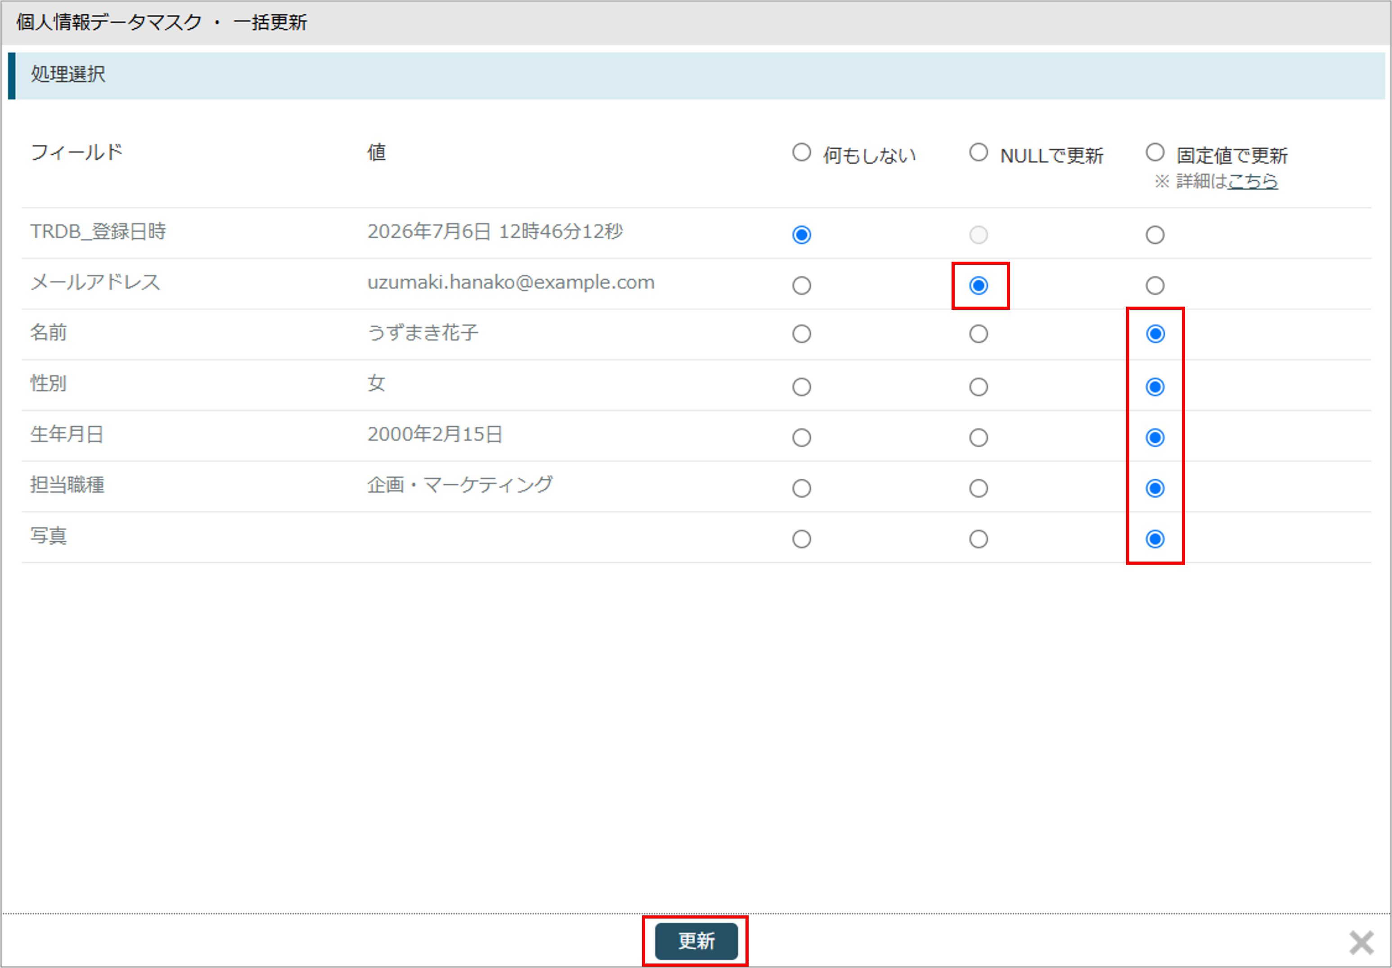
Task: Click the 性別 field label
Action: [49, 383]
